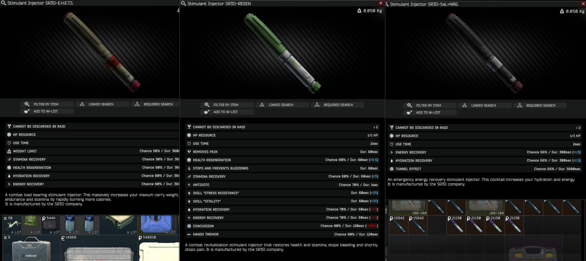Click trophy icon beside Cannot Be Discarded in REGEN
The image size is (586, 261).
click(189, 127)
